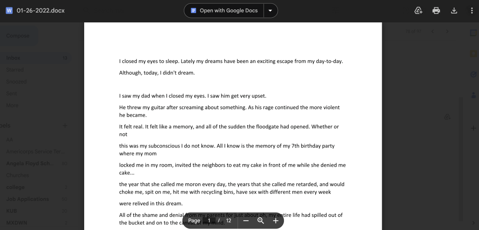Open Contacts side panel icon
Screen dimensions: 479x230
point(473,95)
